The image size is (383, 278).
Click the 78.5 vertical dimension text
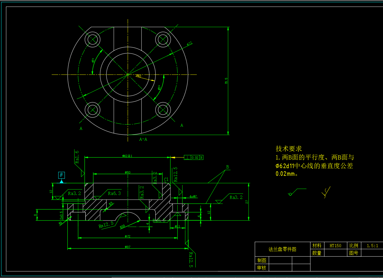[x=226, y=81]
